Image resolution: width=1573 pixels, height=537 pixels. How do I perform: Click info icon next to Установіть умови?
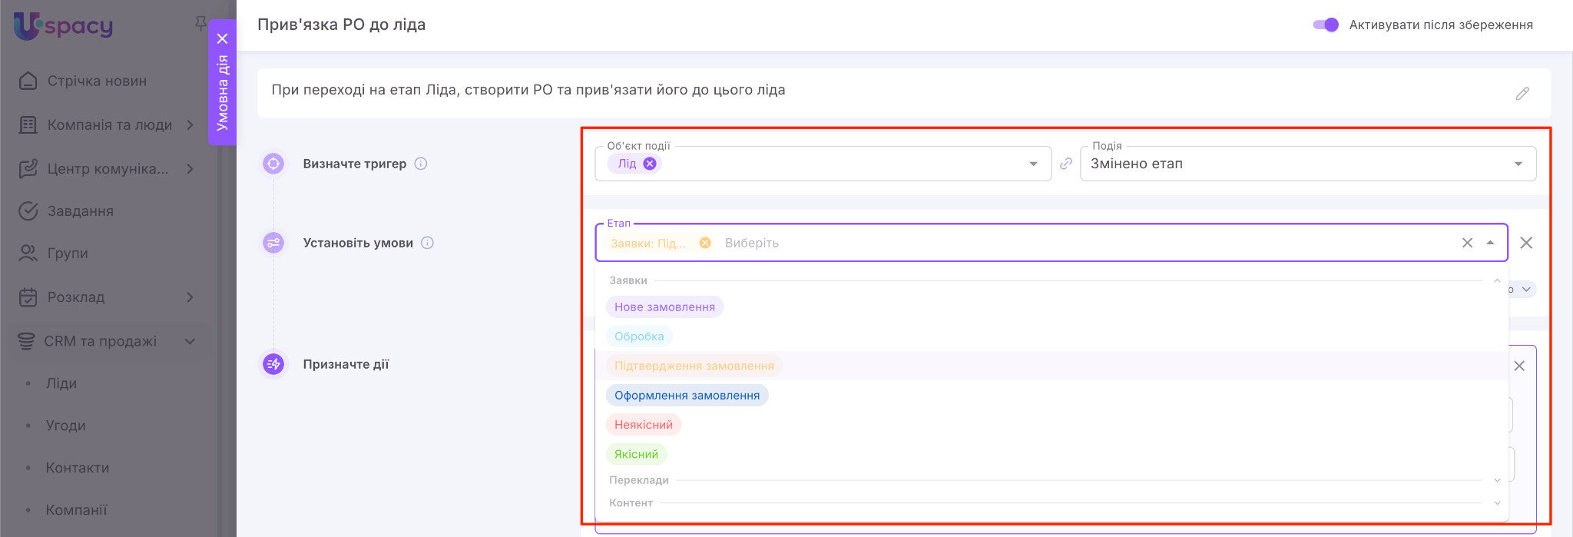(x=428, y=243)
